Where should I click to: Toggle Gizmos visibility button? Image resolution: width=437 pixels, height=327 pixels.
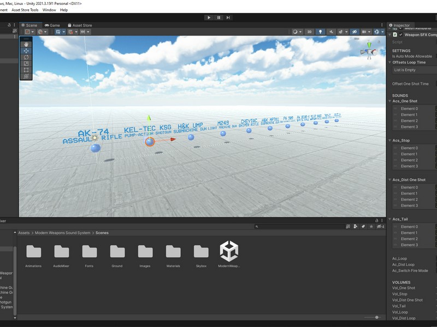[376, 32]
